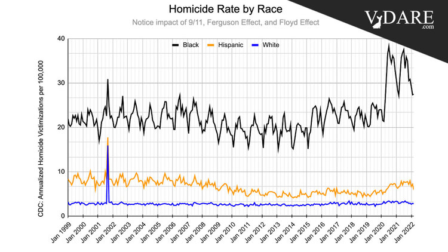Screen dimensions: 448x252
Task: Click the 'Jan 2005' x-axis label
Action: click(x=151, y=232)
